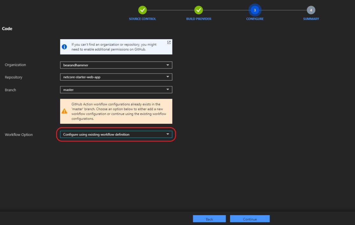Screen dimensions: 355x225
Task: Select the step 3 Configure circle
Action: pos(255,10)
